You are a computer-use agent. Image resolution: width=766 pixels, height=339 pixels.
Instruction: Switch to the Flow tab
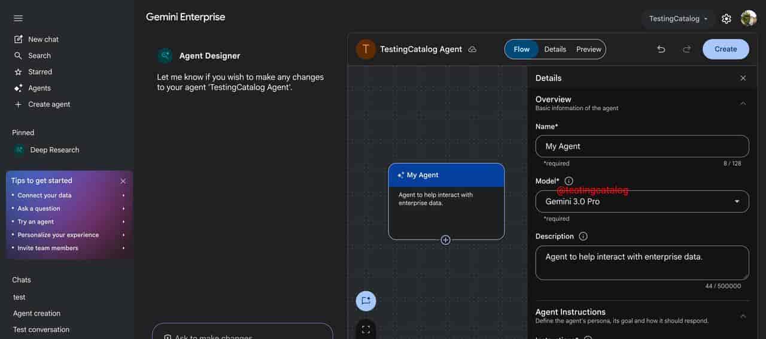point(521,49)
